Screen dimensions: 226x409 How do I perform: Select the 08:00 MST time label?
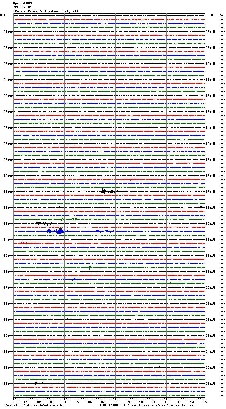pos(8,144)
